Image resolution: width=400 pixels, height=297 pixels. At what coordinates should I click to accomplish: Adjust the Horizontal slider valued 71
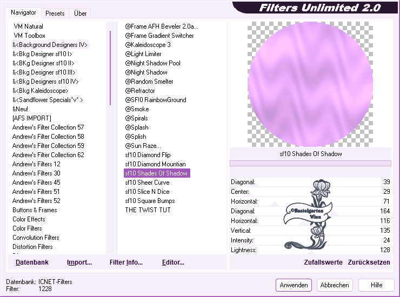tap(310, 201)
